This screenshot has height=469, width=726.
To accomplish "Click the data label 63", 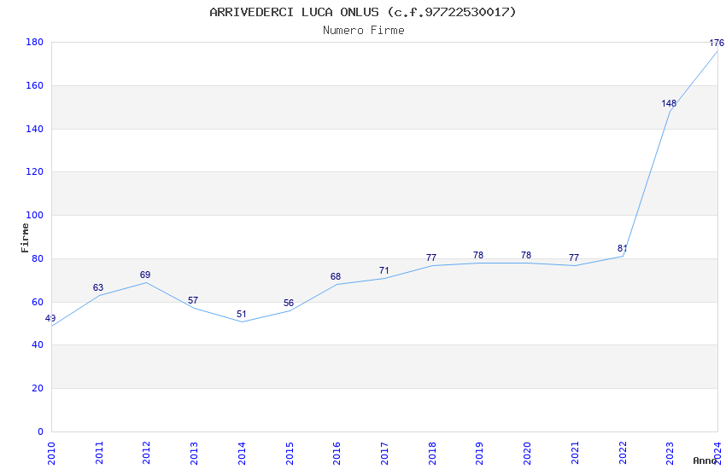I will (x=98, y=288).
